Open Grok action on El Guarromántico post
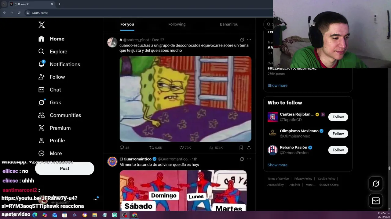391x219 pixels. click(242, 159)
